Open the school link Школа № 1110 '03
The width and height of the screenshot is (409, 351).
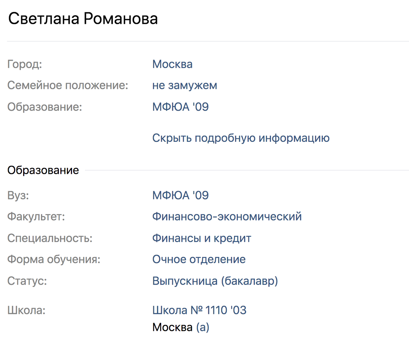199,310
